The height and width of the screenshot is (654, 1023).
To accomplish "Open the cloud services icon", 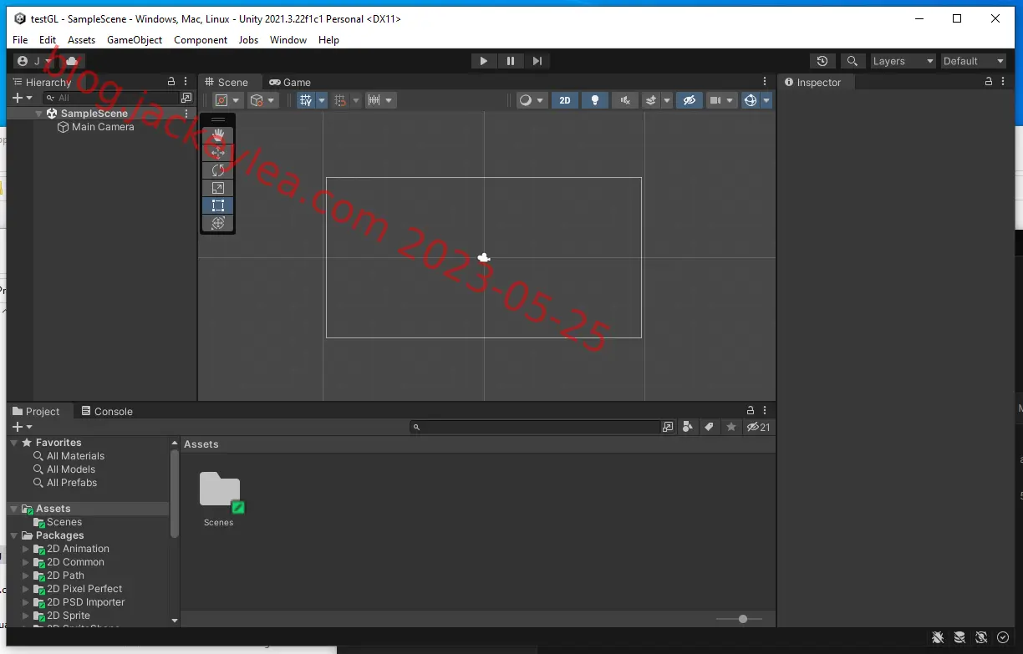I will coord(72,61).
